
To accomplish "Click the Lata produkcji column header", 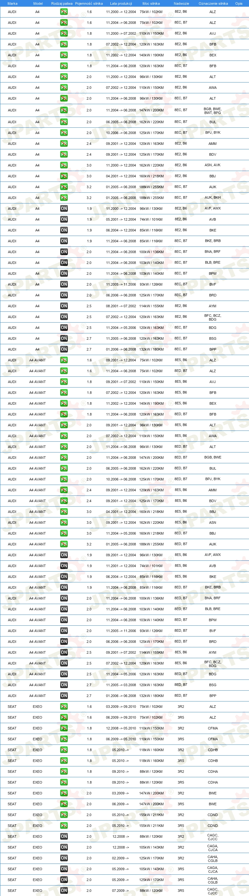I will point(121,4).
